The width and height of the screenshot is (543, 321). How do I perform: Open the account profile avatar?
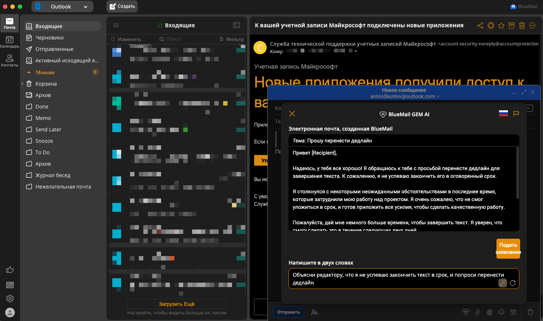(10, 313)
